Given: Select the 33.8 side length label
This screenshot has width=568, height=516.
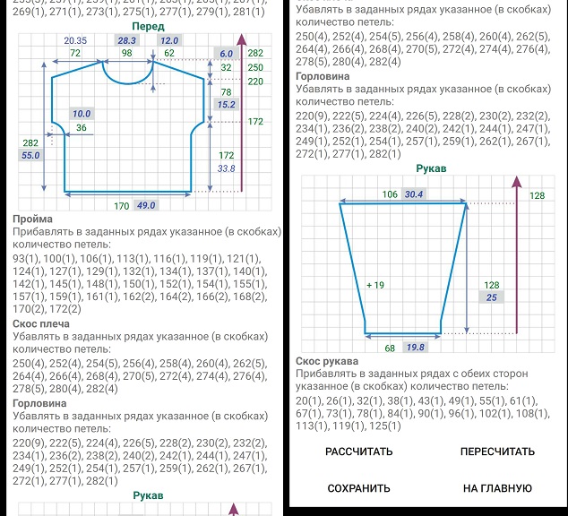Looking at the screenshot, I should tap(227, 168).
